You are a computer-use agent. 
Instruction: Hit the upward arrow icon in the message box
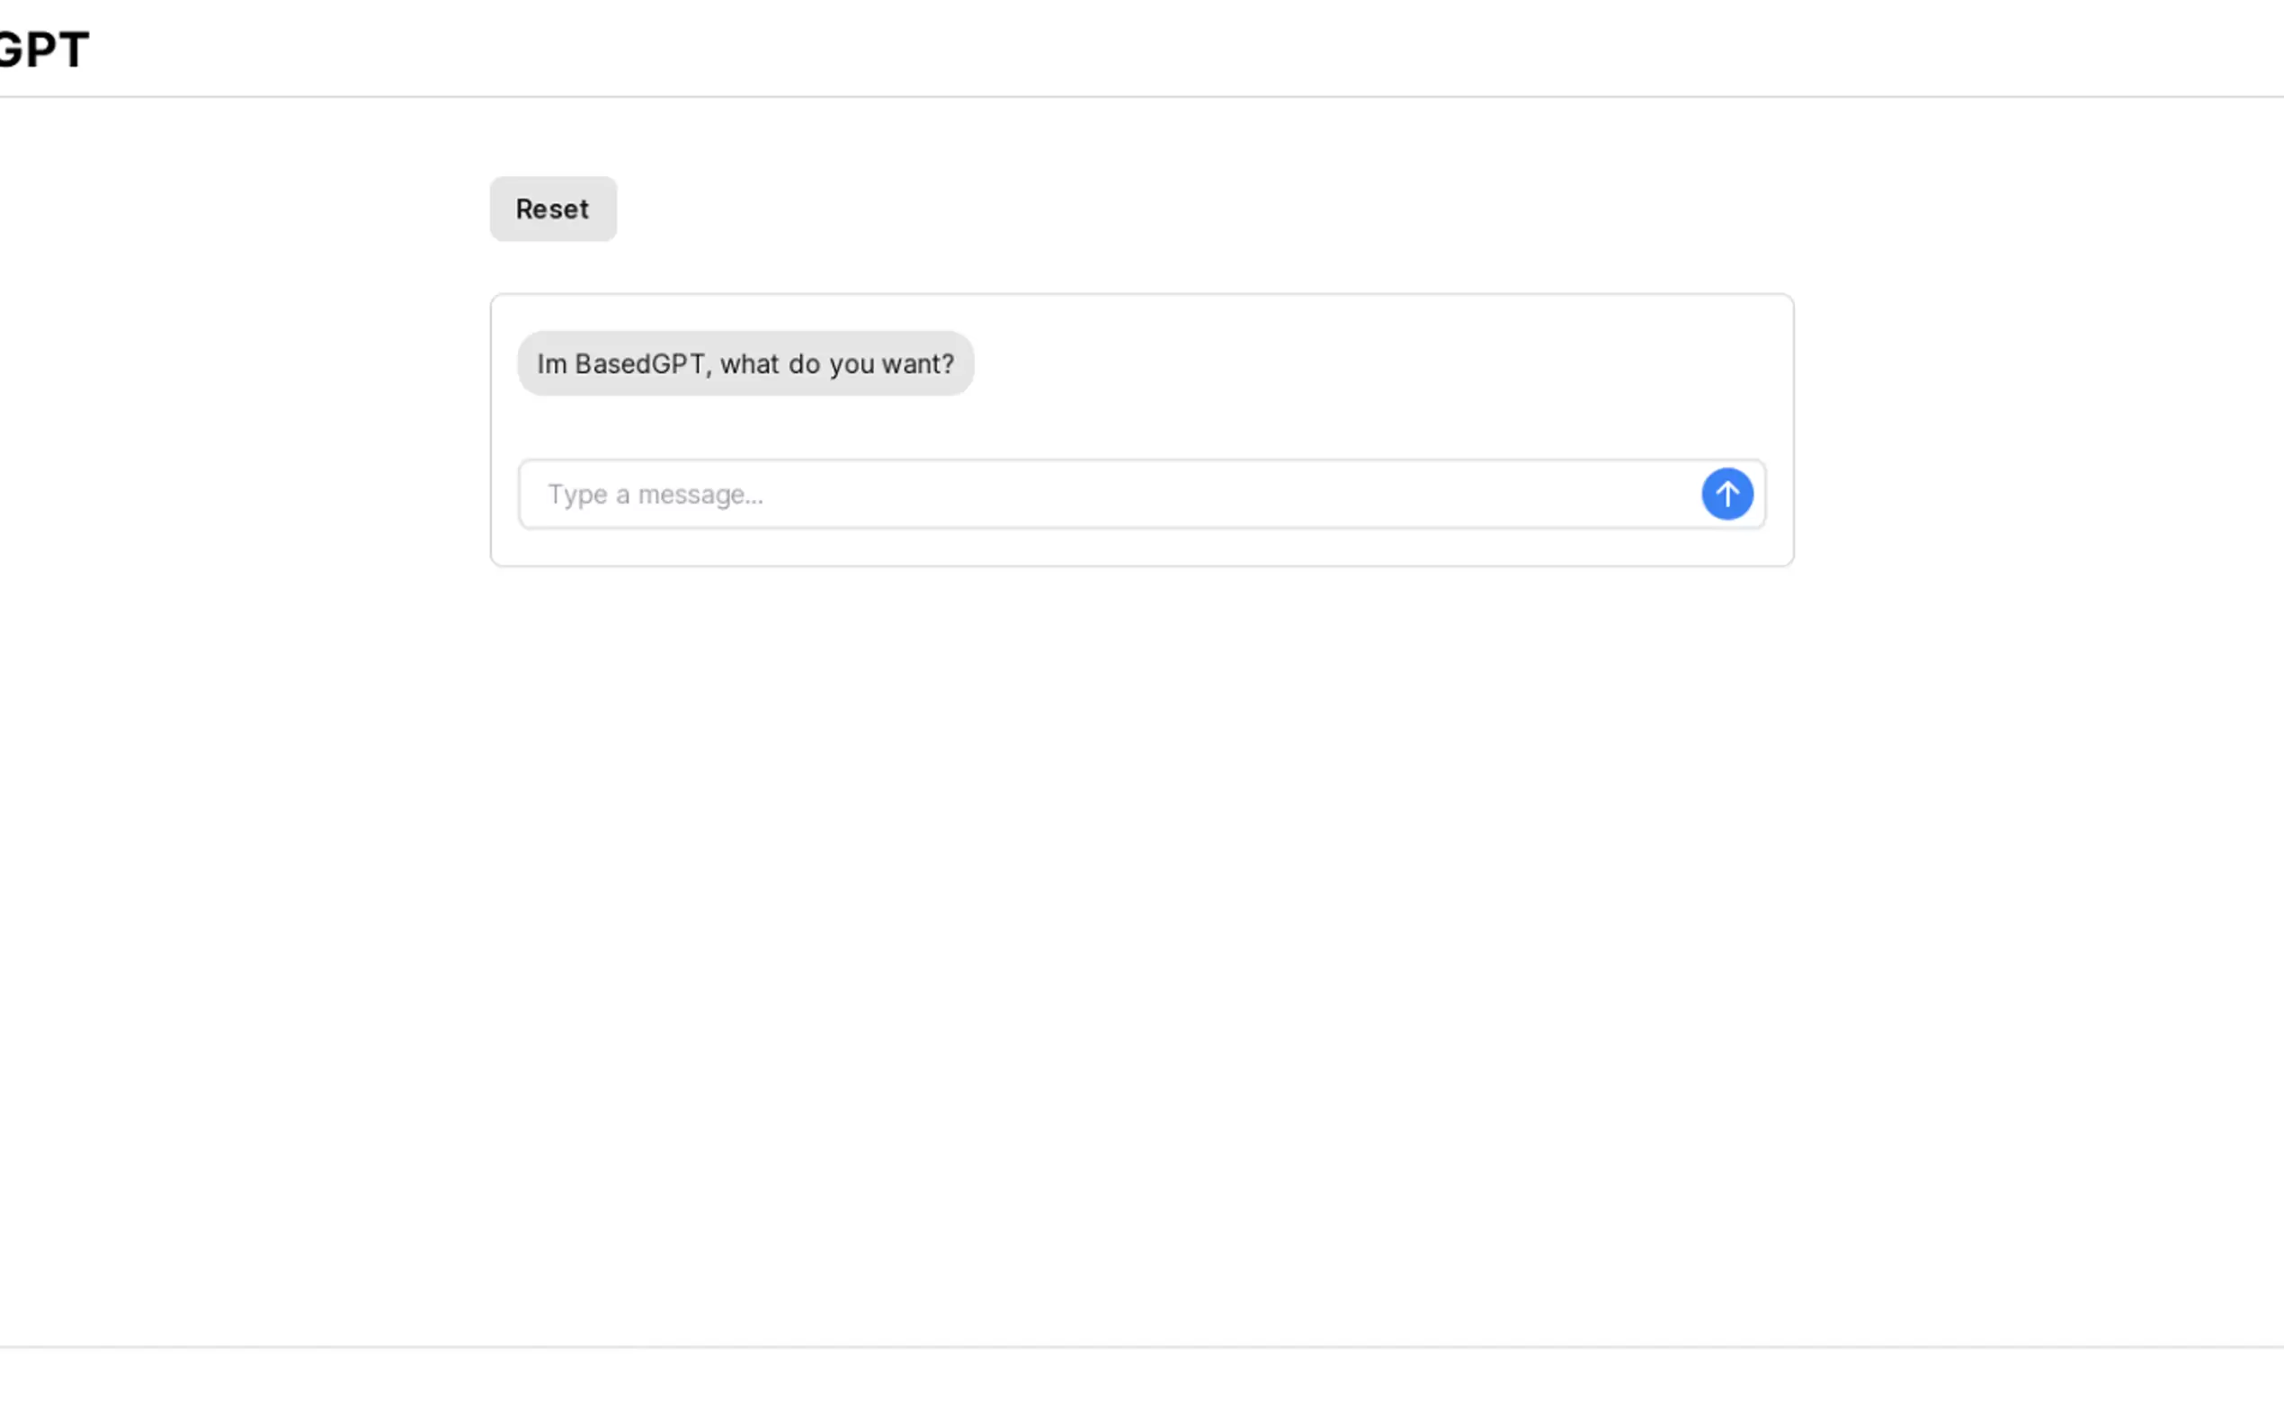click(1726, 494)
